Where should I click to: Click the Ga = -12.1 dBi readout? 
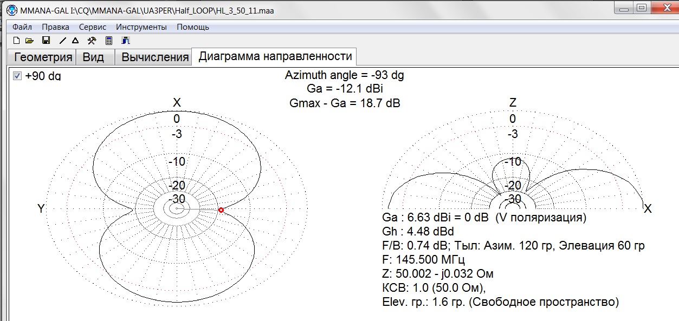(x=345, y=89)
